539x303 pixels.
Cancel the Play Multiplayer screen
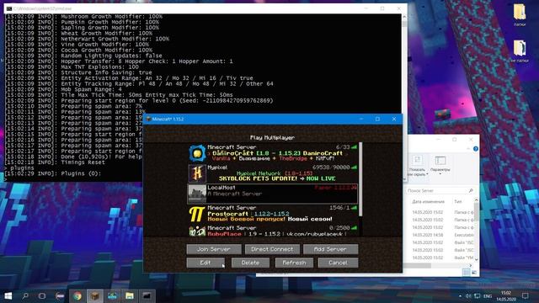pyautogui.click(x=338, y=263)
